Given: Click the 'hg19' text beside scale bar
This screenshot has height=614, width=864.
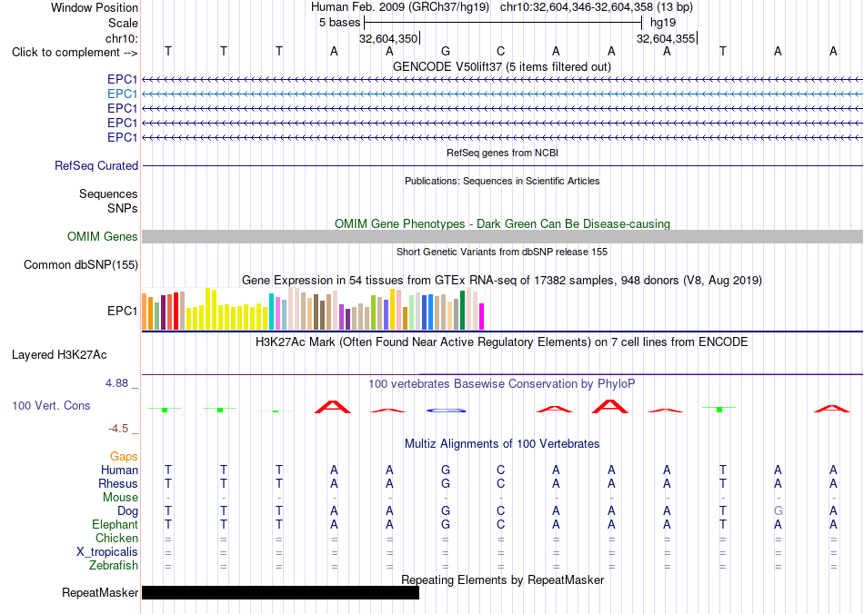Looking at the screenshot, I should [663, 23].
